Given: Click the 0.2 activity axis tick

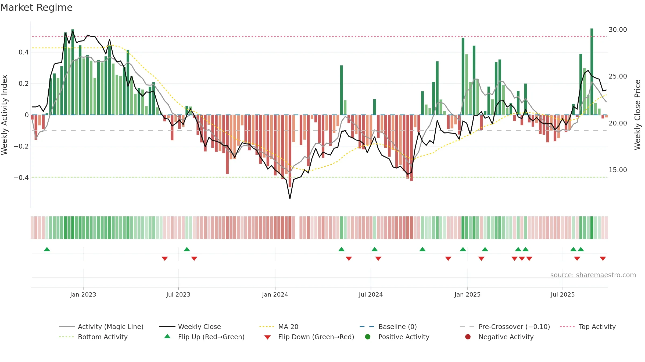Looking at the screenshot, I should (24, 83).
